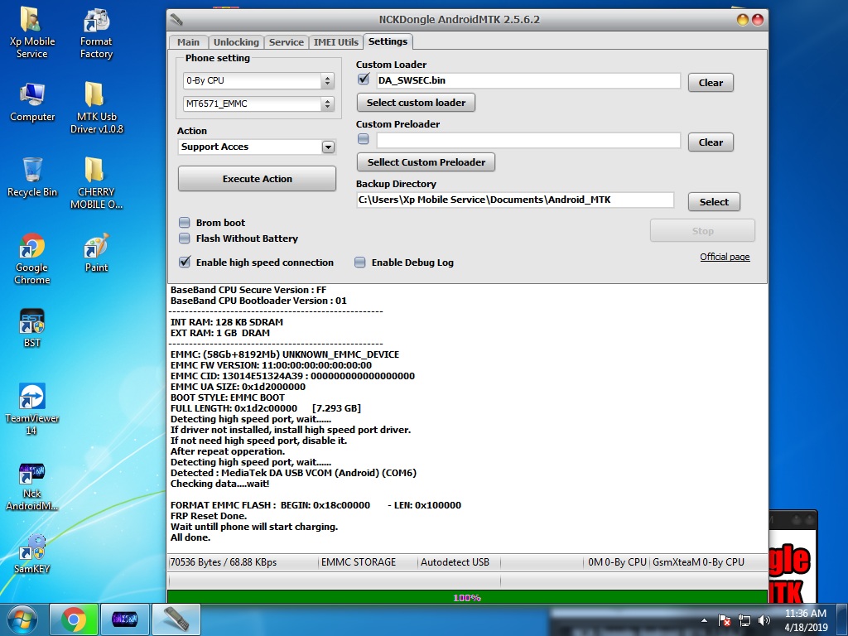Click 'EMMC STORAGE' in the status bar
This screenshot has height=636, width=848.
(359, 562)
